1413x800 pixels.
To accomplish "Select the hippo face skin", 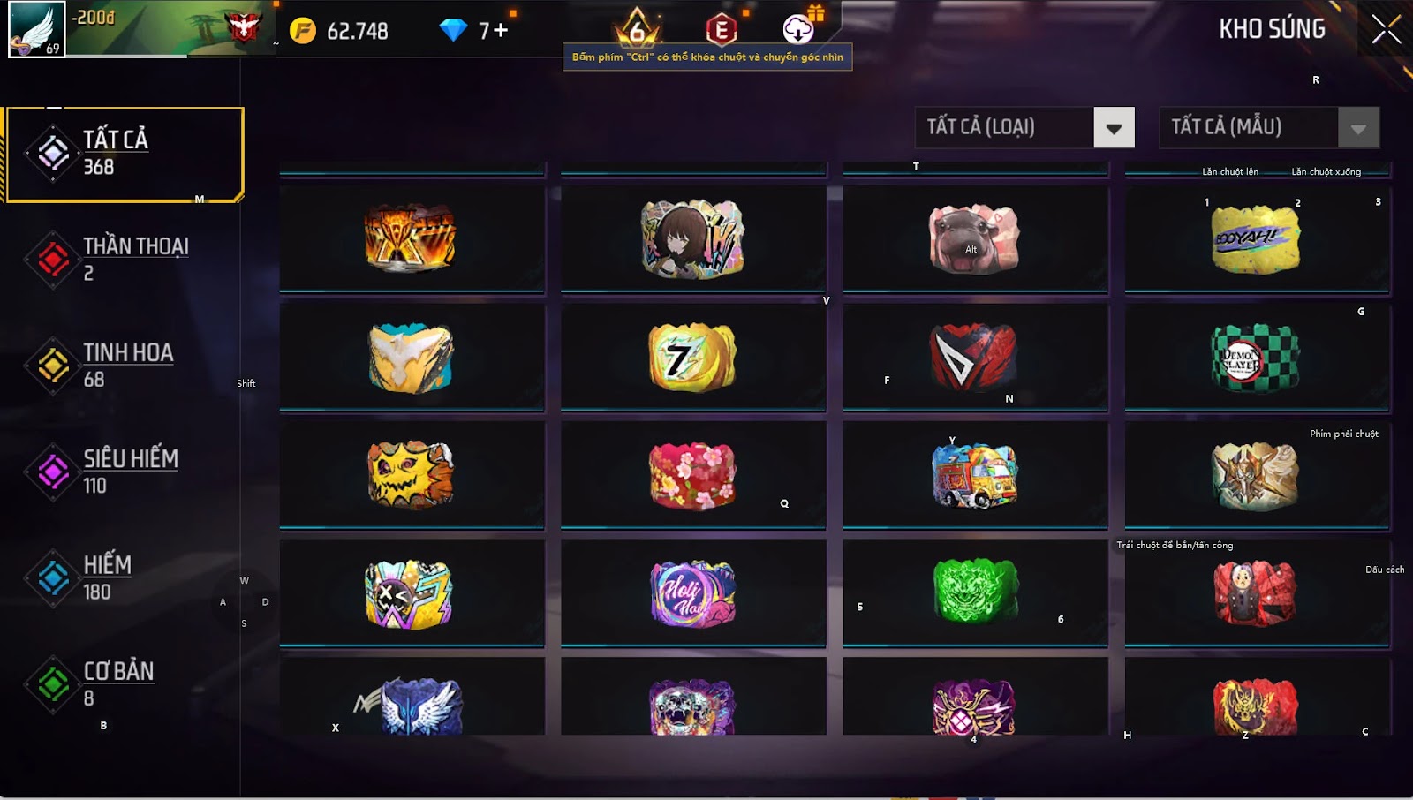I will pyautogui.click(x=974, y=239).
